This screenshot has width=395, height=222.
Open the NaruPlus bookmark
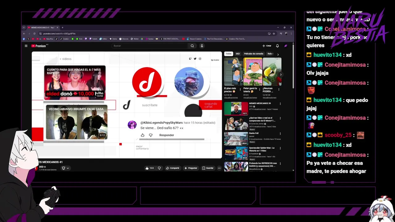point(48,39)
